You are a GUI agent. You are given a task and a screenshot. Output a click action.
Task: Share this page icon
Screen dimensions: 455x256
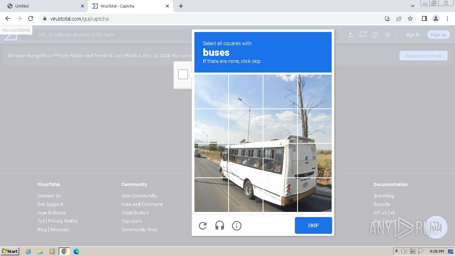(x=399, y=18)
